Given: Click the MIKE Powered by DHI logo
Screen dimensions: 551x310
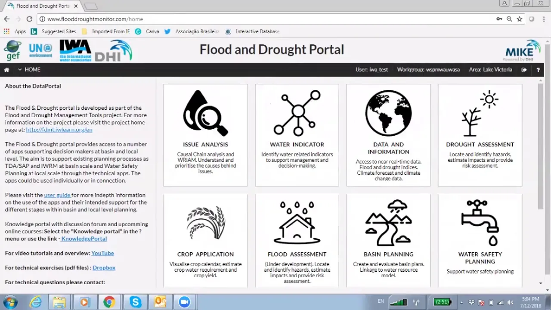Looking at the screenshot, I should (523, 50).
